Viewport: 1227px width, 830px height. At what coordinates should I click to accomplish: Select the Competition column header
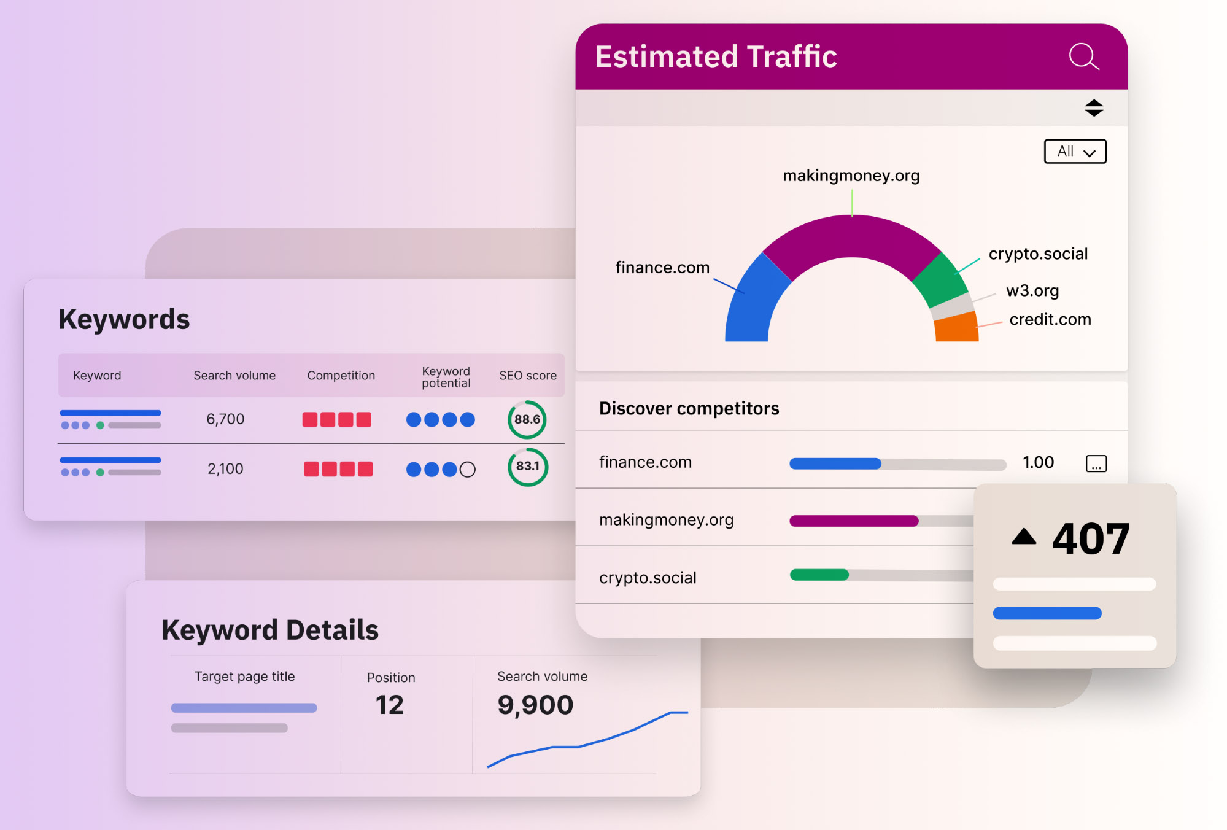pos(341,376)
